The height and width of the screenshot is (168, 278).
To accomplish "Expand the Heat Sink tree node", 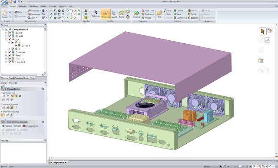I will click(6, 62).
